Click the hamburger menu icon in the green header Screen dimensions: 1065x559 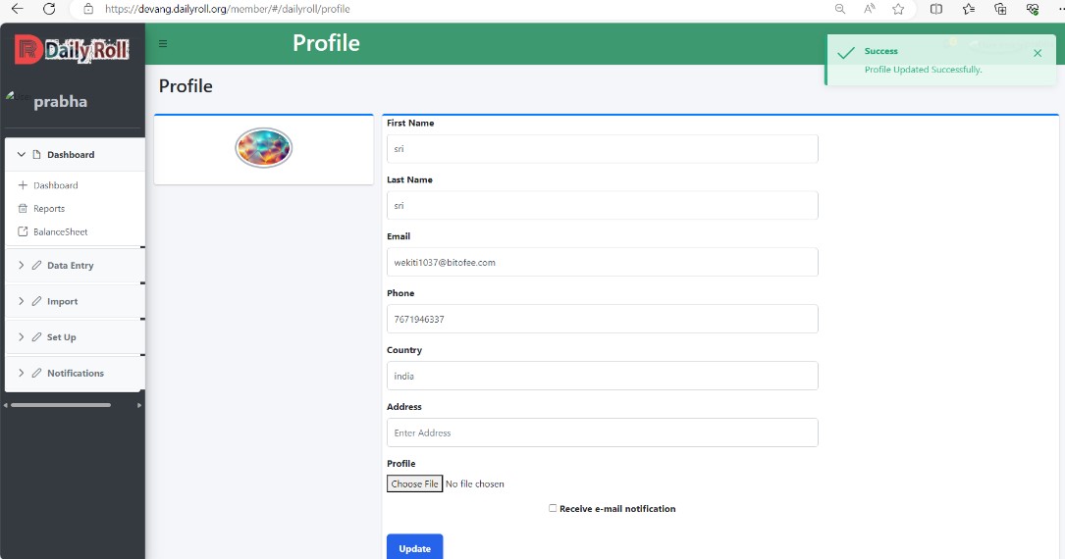[163, 43]
